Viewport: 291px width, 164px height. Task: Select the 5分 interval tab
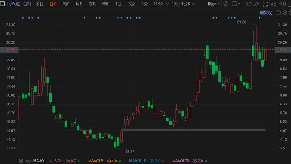(144, 4)
